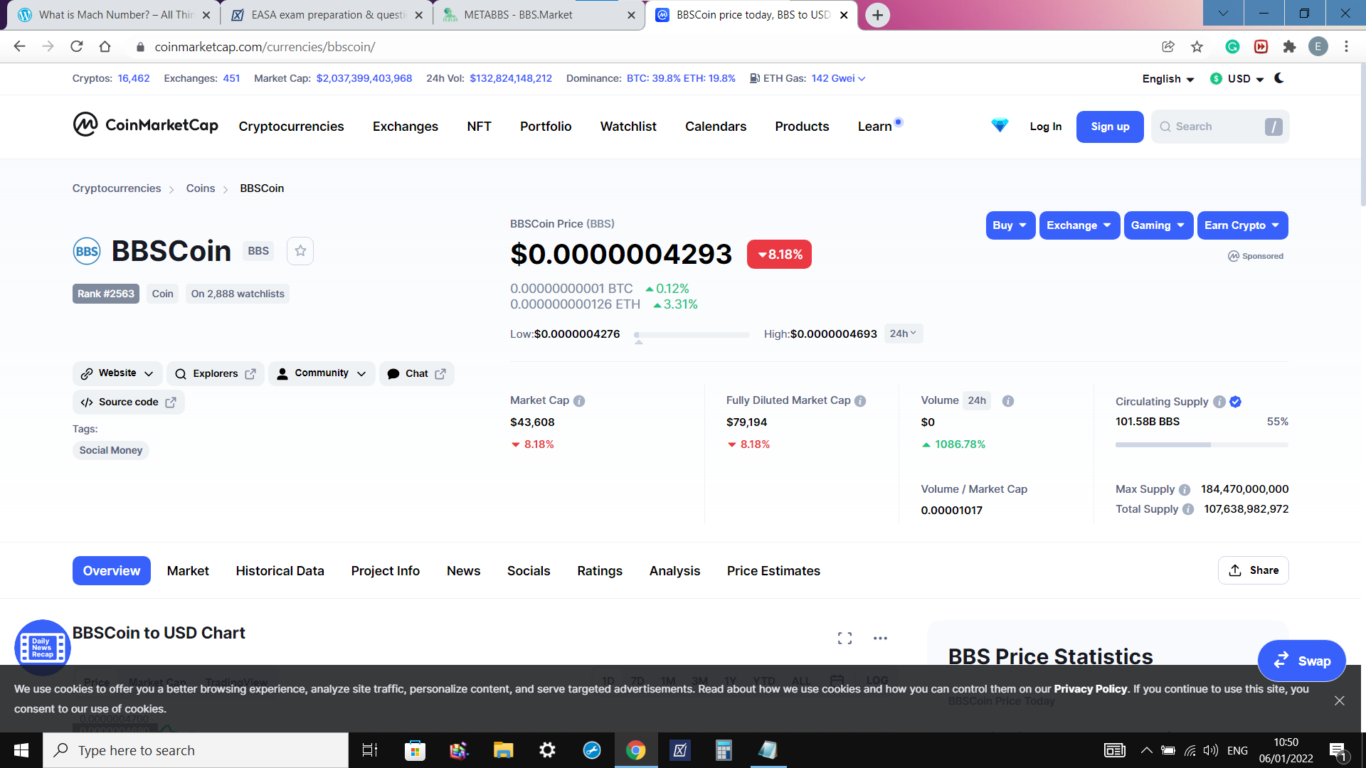Open Source code external link
Screen dimensions: 1366x768
click(x=128, y=402)
